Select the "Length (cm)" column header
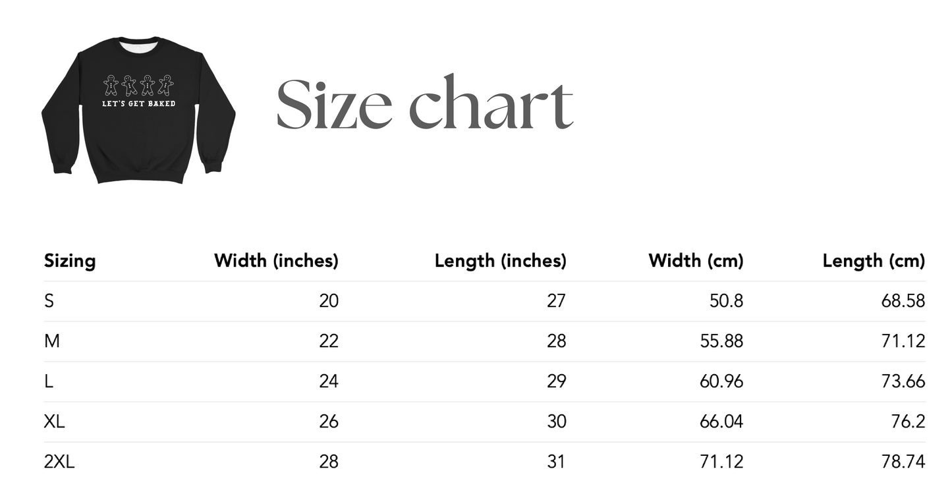The height and width of the screenshot is (500, 952). click(874, 261)
